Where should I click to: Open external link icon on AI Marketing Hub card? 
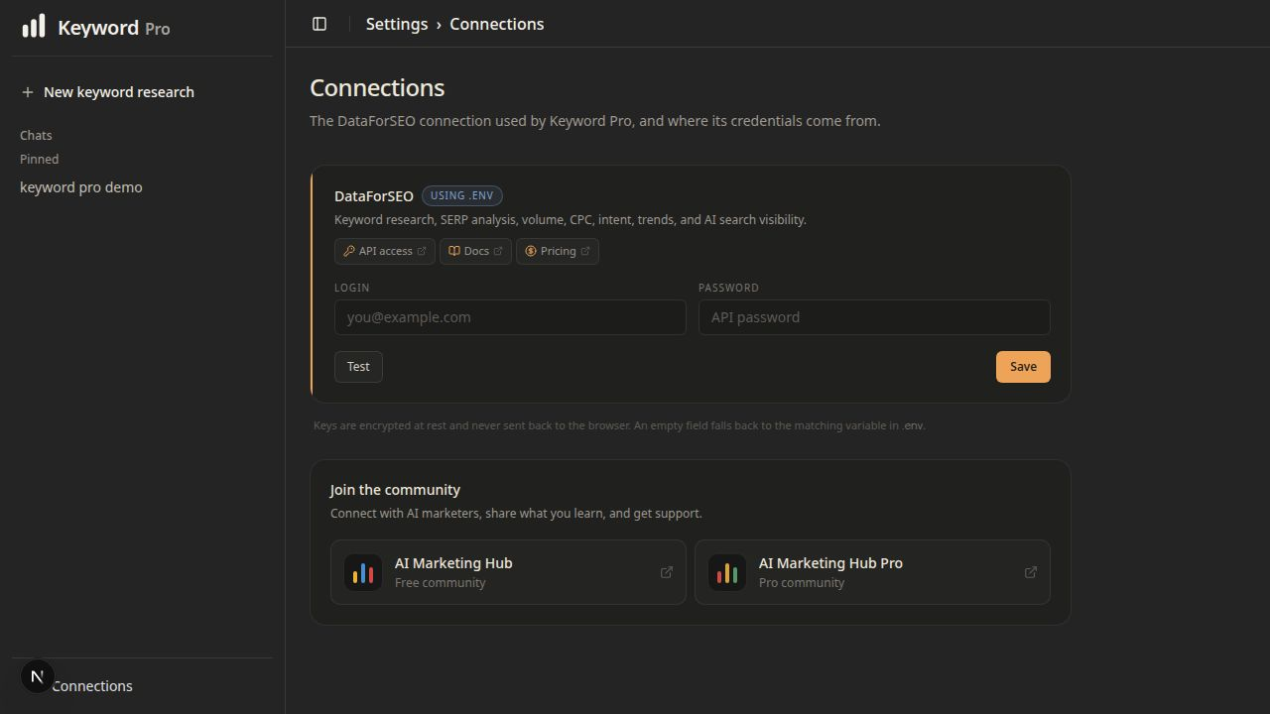tap(667, 572)
